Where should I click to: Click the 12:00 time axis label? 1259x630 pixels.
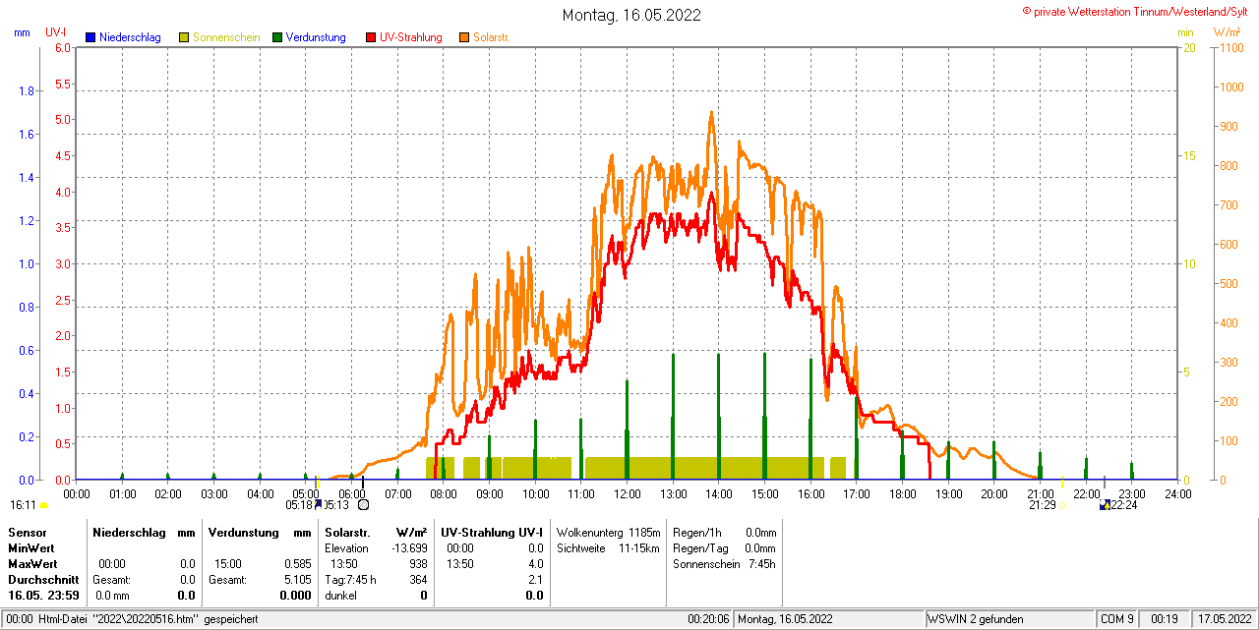627,493
